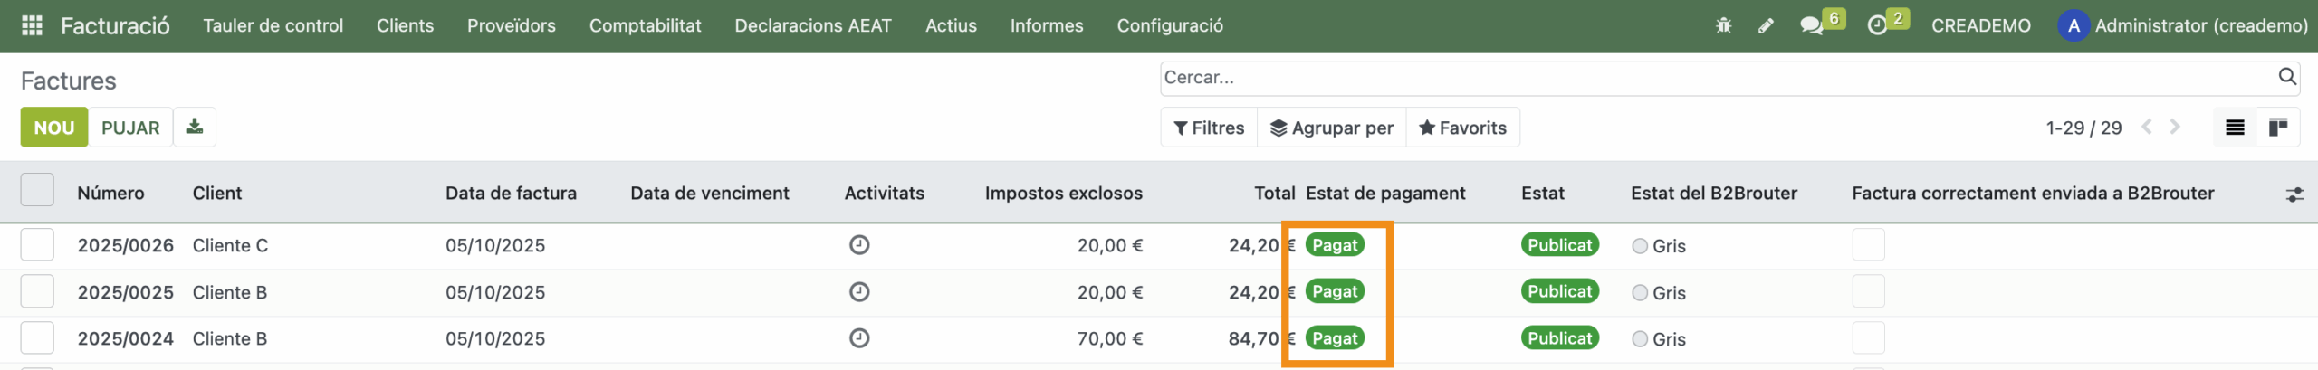Image resolution: width=2318 pixels, height=370 pixels.
Task: Open the chat messages icon
Action: click(1811, 25)
